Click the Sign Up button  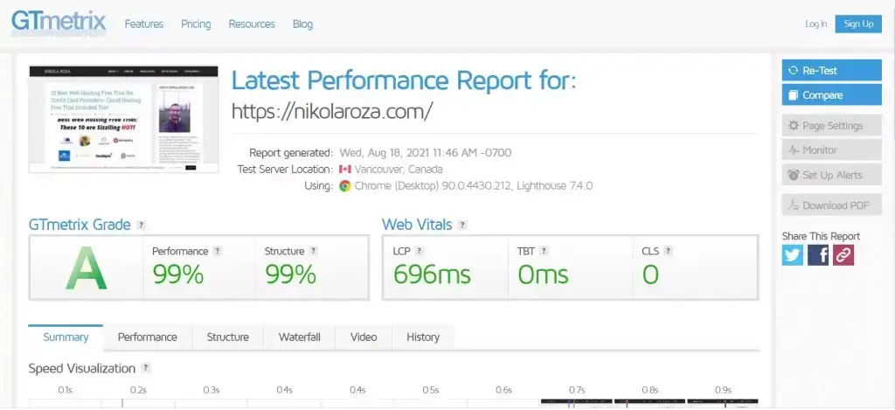pos(857,24)
